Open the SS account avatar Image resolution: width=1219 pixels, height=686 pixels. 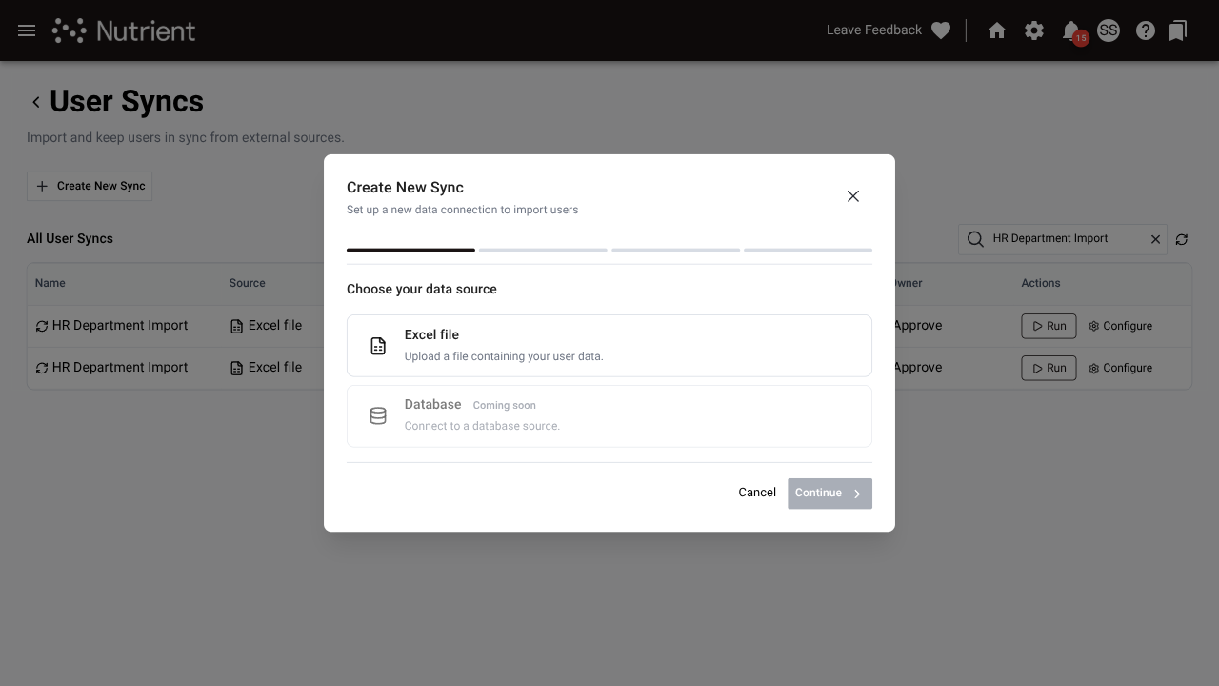[x=1108, y=30]
